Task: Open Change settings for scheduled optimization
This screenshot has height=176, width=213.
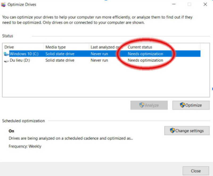Action: 187,131
